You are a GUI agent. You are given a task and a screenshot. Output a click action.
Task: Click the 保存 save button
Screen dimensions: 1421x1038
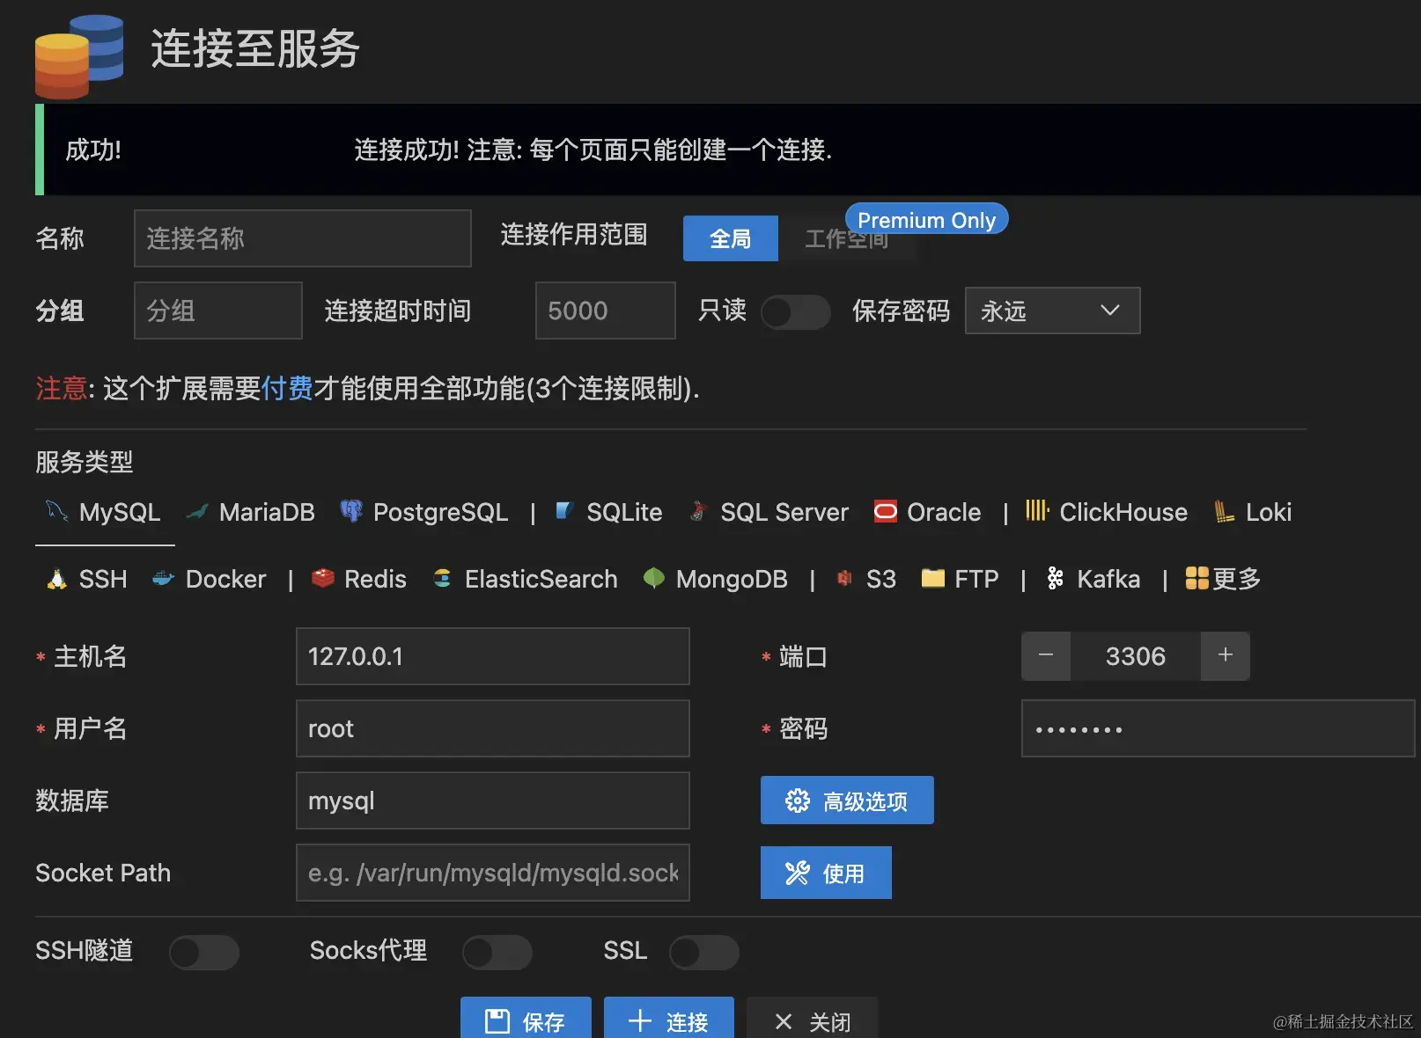click(526, 1019)
